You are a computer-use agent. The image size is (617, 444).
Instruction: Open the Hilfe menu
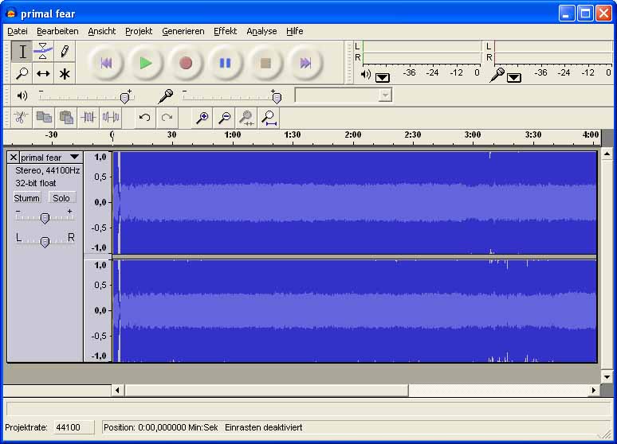[x=294, y=31]
